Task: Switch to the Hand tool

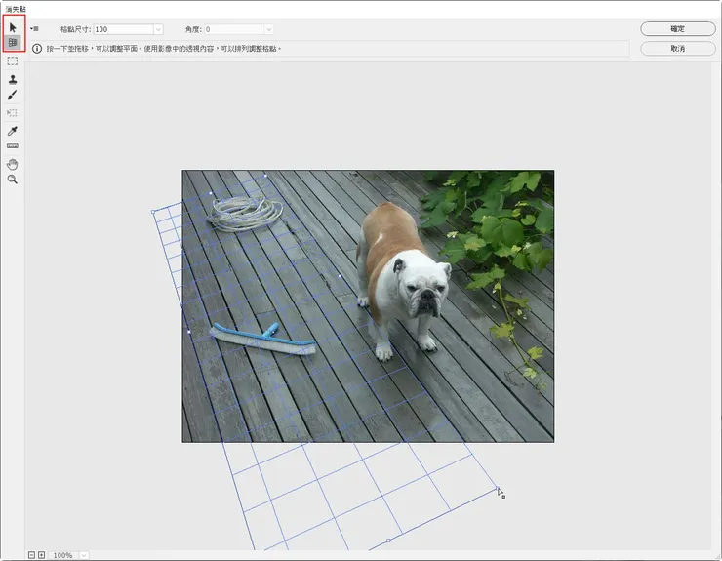Action: click(13, 164)
